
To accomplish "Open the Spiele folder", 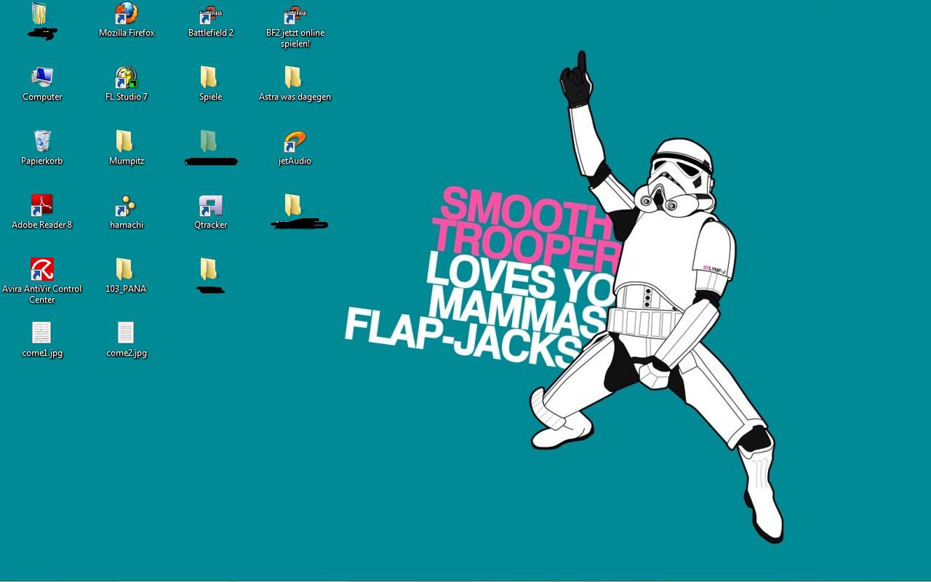I will [211, 84].
